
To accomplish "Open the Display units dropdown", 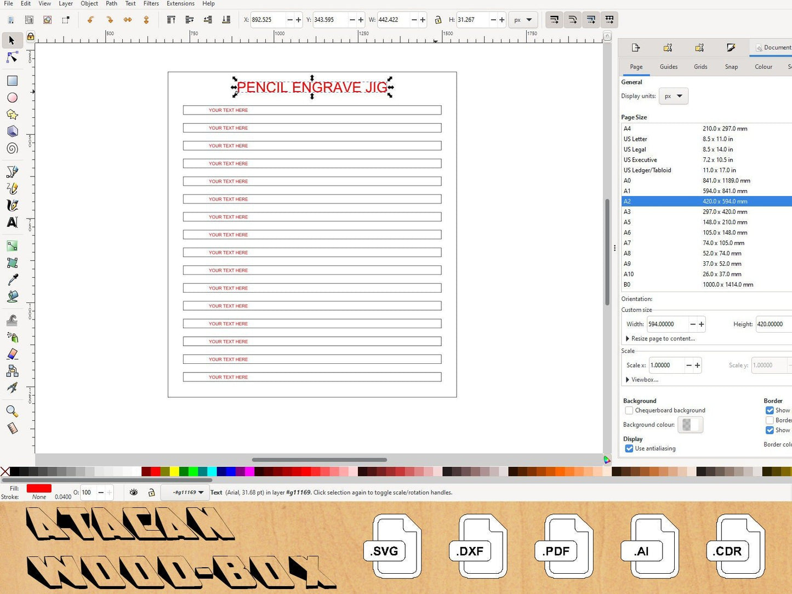I will pos(673,96).
